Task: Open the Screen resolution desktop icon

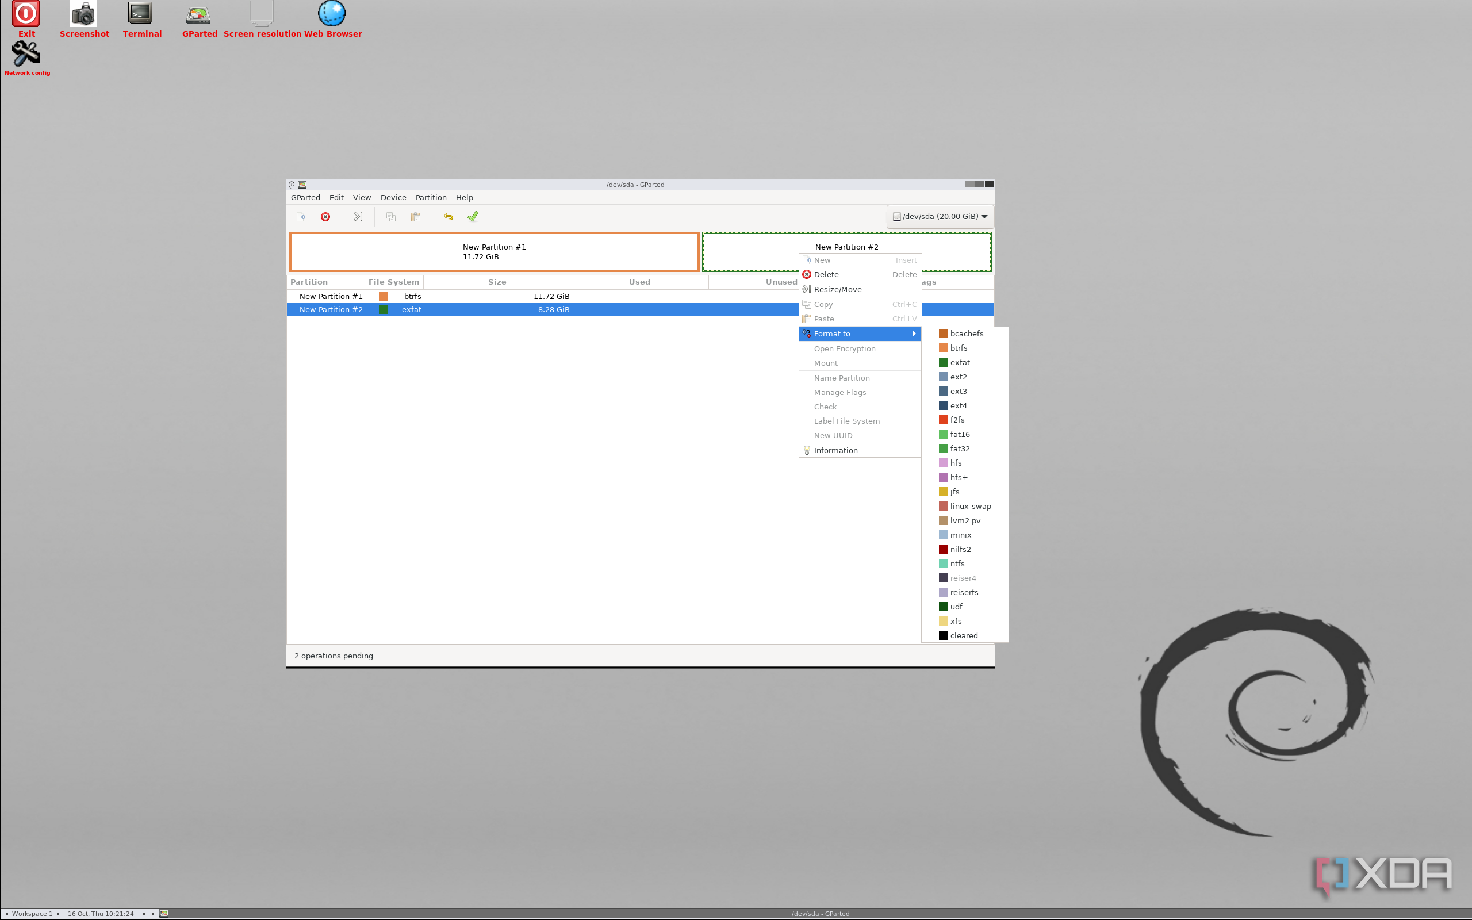Action: pos(262,18)
